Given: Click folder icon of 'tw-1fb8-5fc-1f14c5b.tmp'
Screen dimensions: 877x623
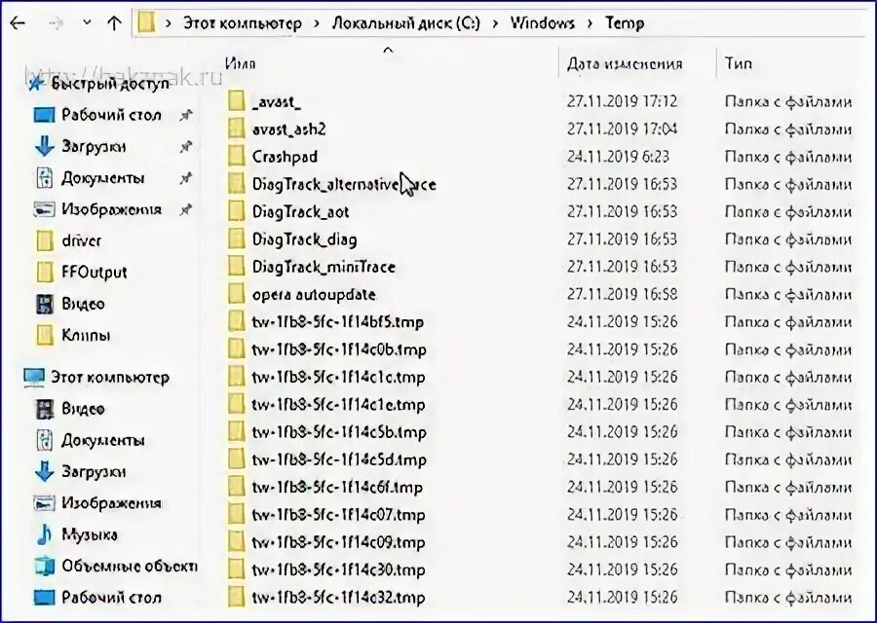Looking at the screenshot, I should 237,432.
